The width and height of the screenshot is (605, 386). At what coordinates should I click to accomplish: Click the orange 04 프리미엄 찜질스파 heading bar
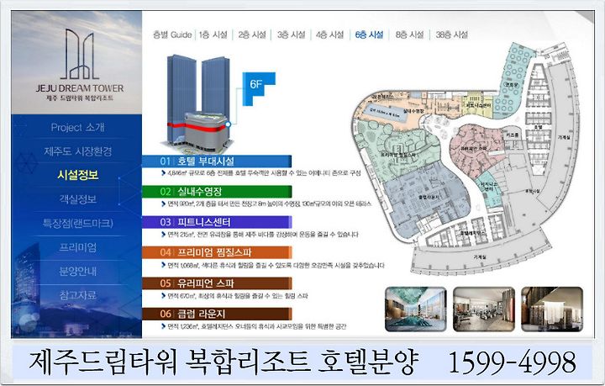tap(217, 252)
